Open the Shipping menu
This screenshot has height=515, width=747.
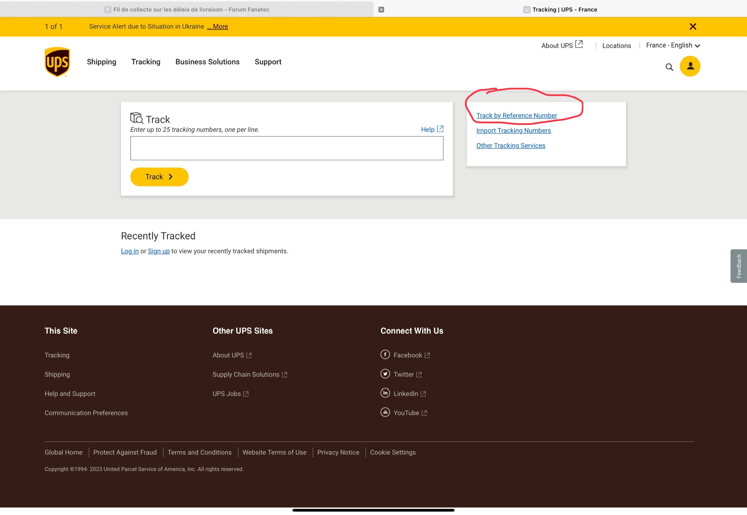click(102, 62)
